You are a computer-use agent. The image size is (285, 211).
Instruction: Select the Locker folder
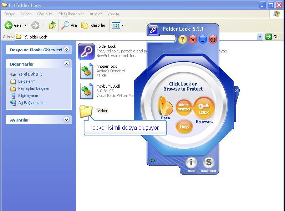coord(86,111)
